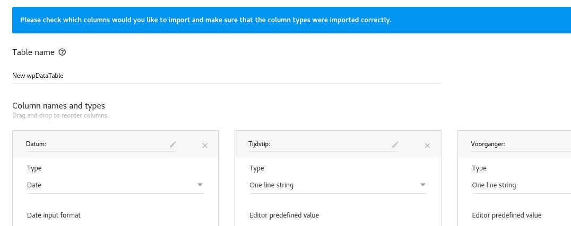Click the pencil edit icon for Tijdstip column
Image resolution: width=571 pixels, height=226 pixels.
[x=395, y=144]
